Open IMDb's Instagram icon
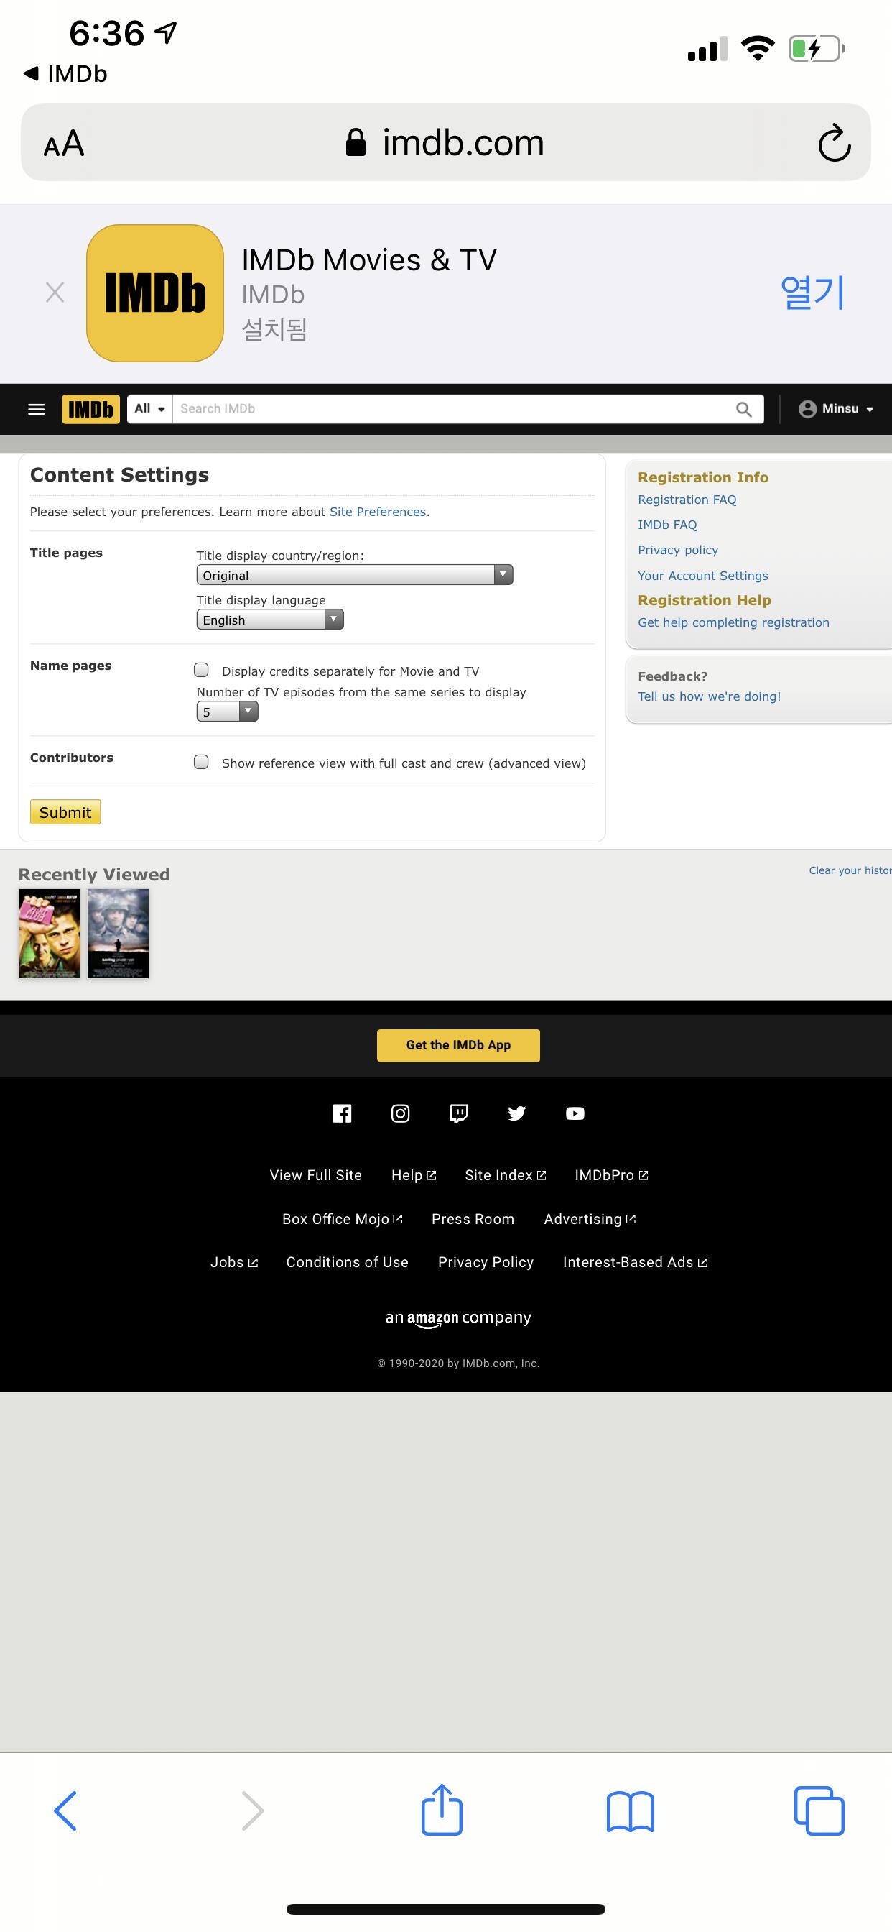 (x=400, y=1114)
